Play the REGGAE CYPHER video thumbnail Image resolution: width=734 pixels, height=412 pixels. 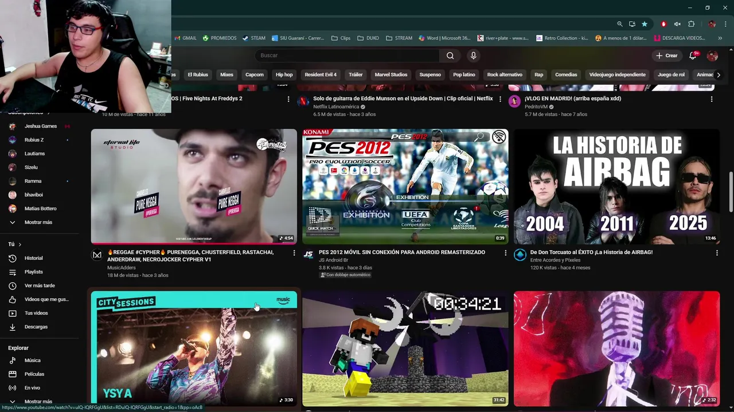point(194,187)
